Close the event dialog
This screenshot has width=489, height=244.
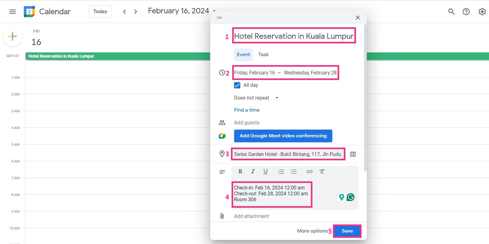(x=358, y=18)
